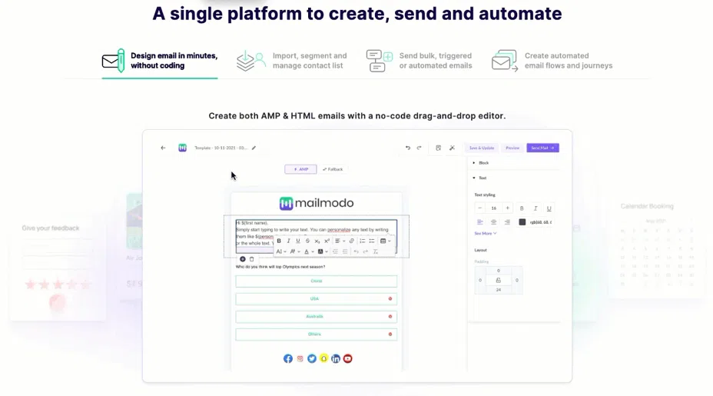Screen dimensions: 713x396
Task: Expand See More text styling options
Action: pyautogui.click(x=485, y=234)
